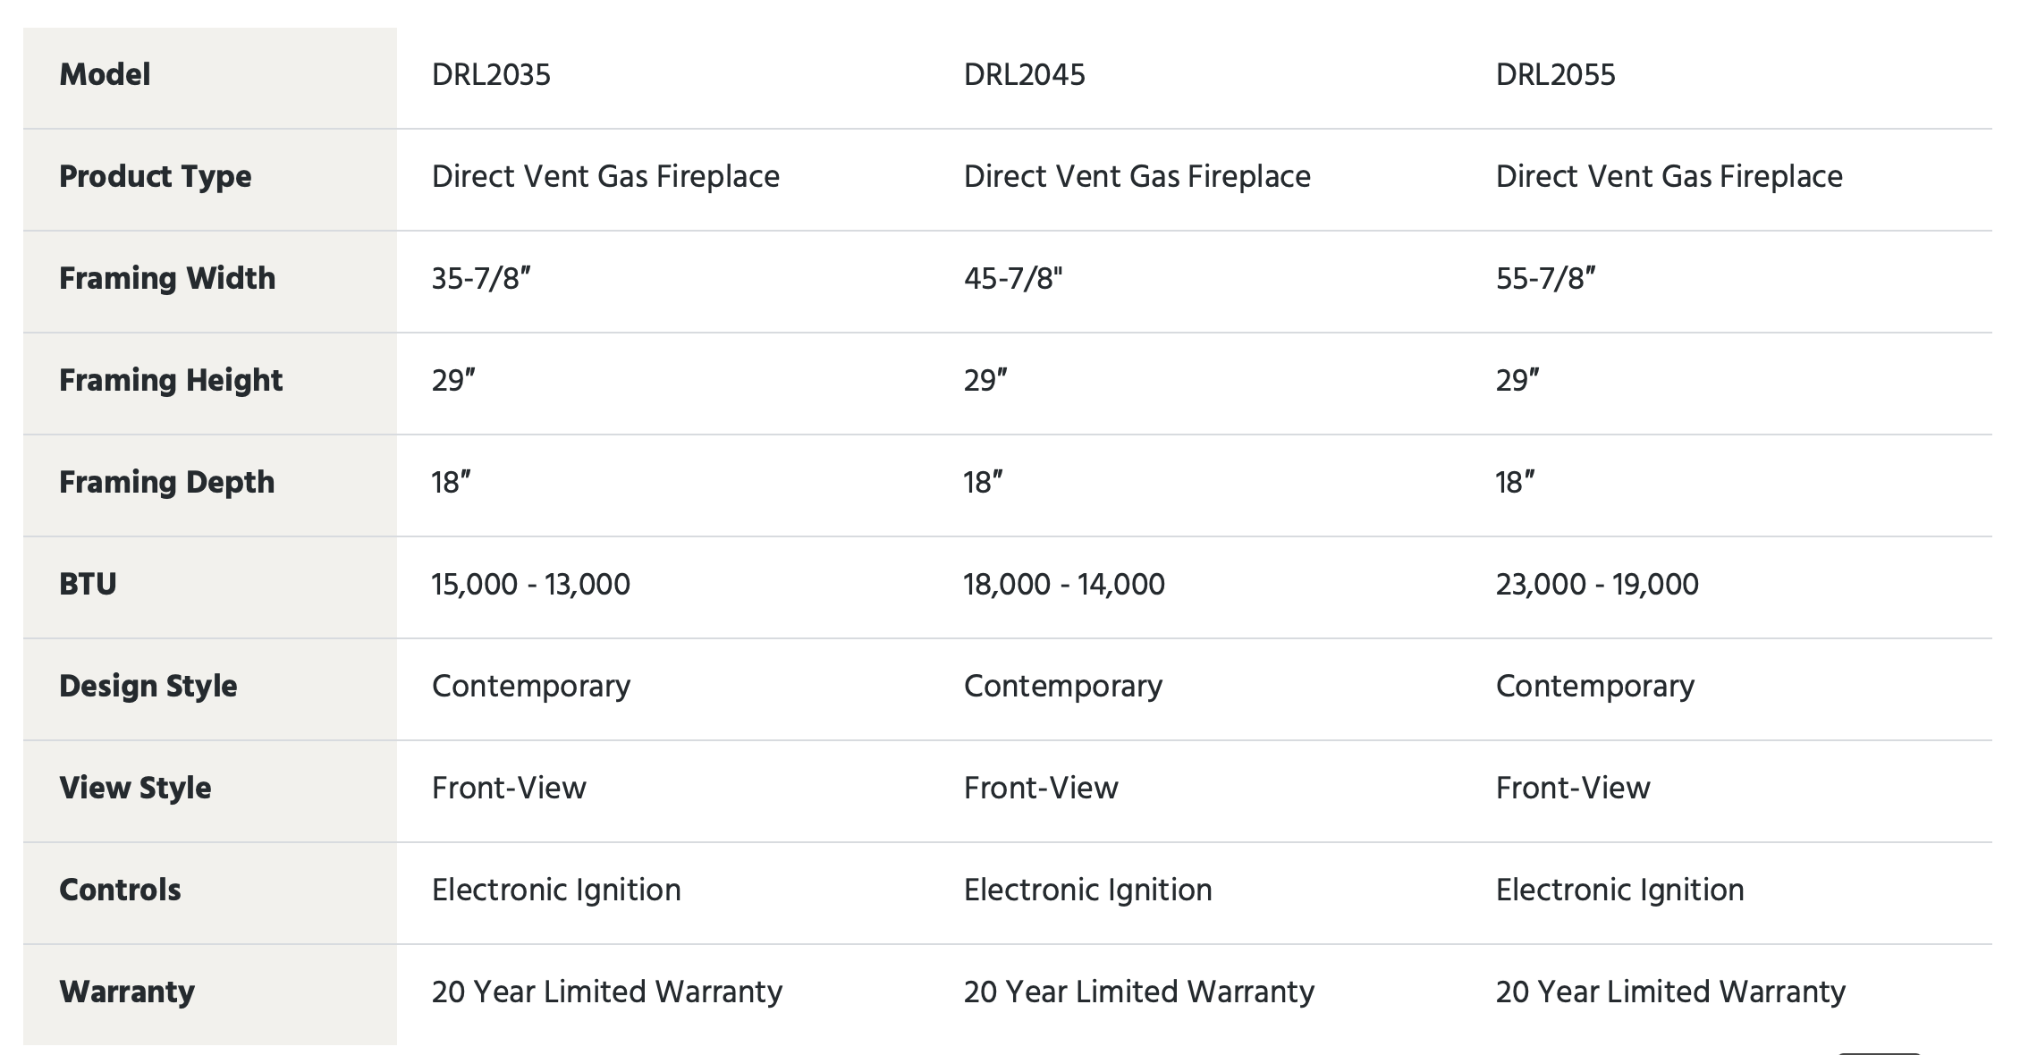The height and width of the screenshot is (1055, 2037).
Task: Click the 55-7/8" framing width value
Action: (x=1545, y=278)
